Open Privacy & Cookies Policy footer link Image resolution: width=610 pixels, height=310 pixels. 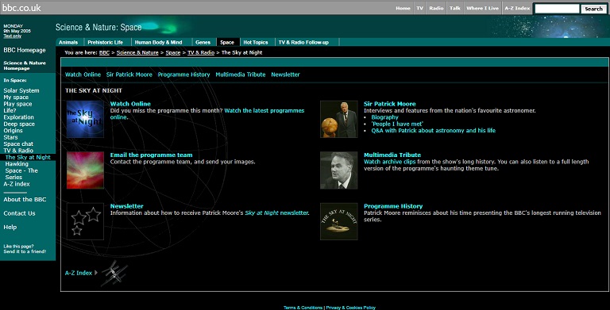click(x=351, y=308)
